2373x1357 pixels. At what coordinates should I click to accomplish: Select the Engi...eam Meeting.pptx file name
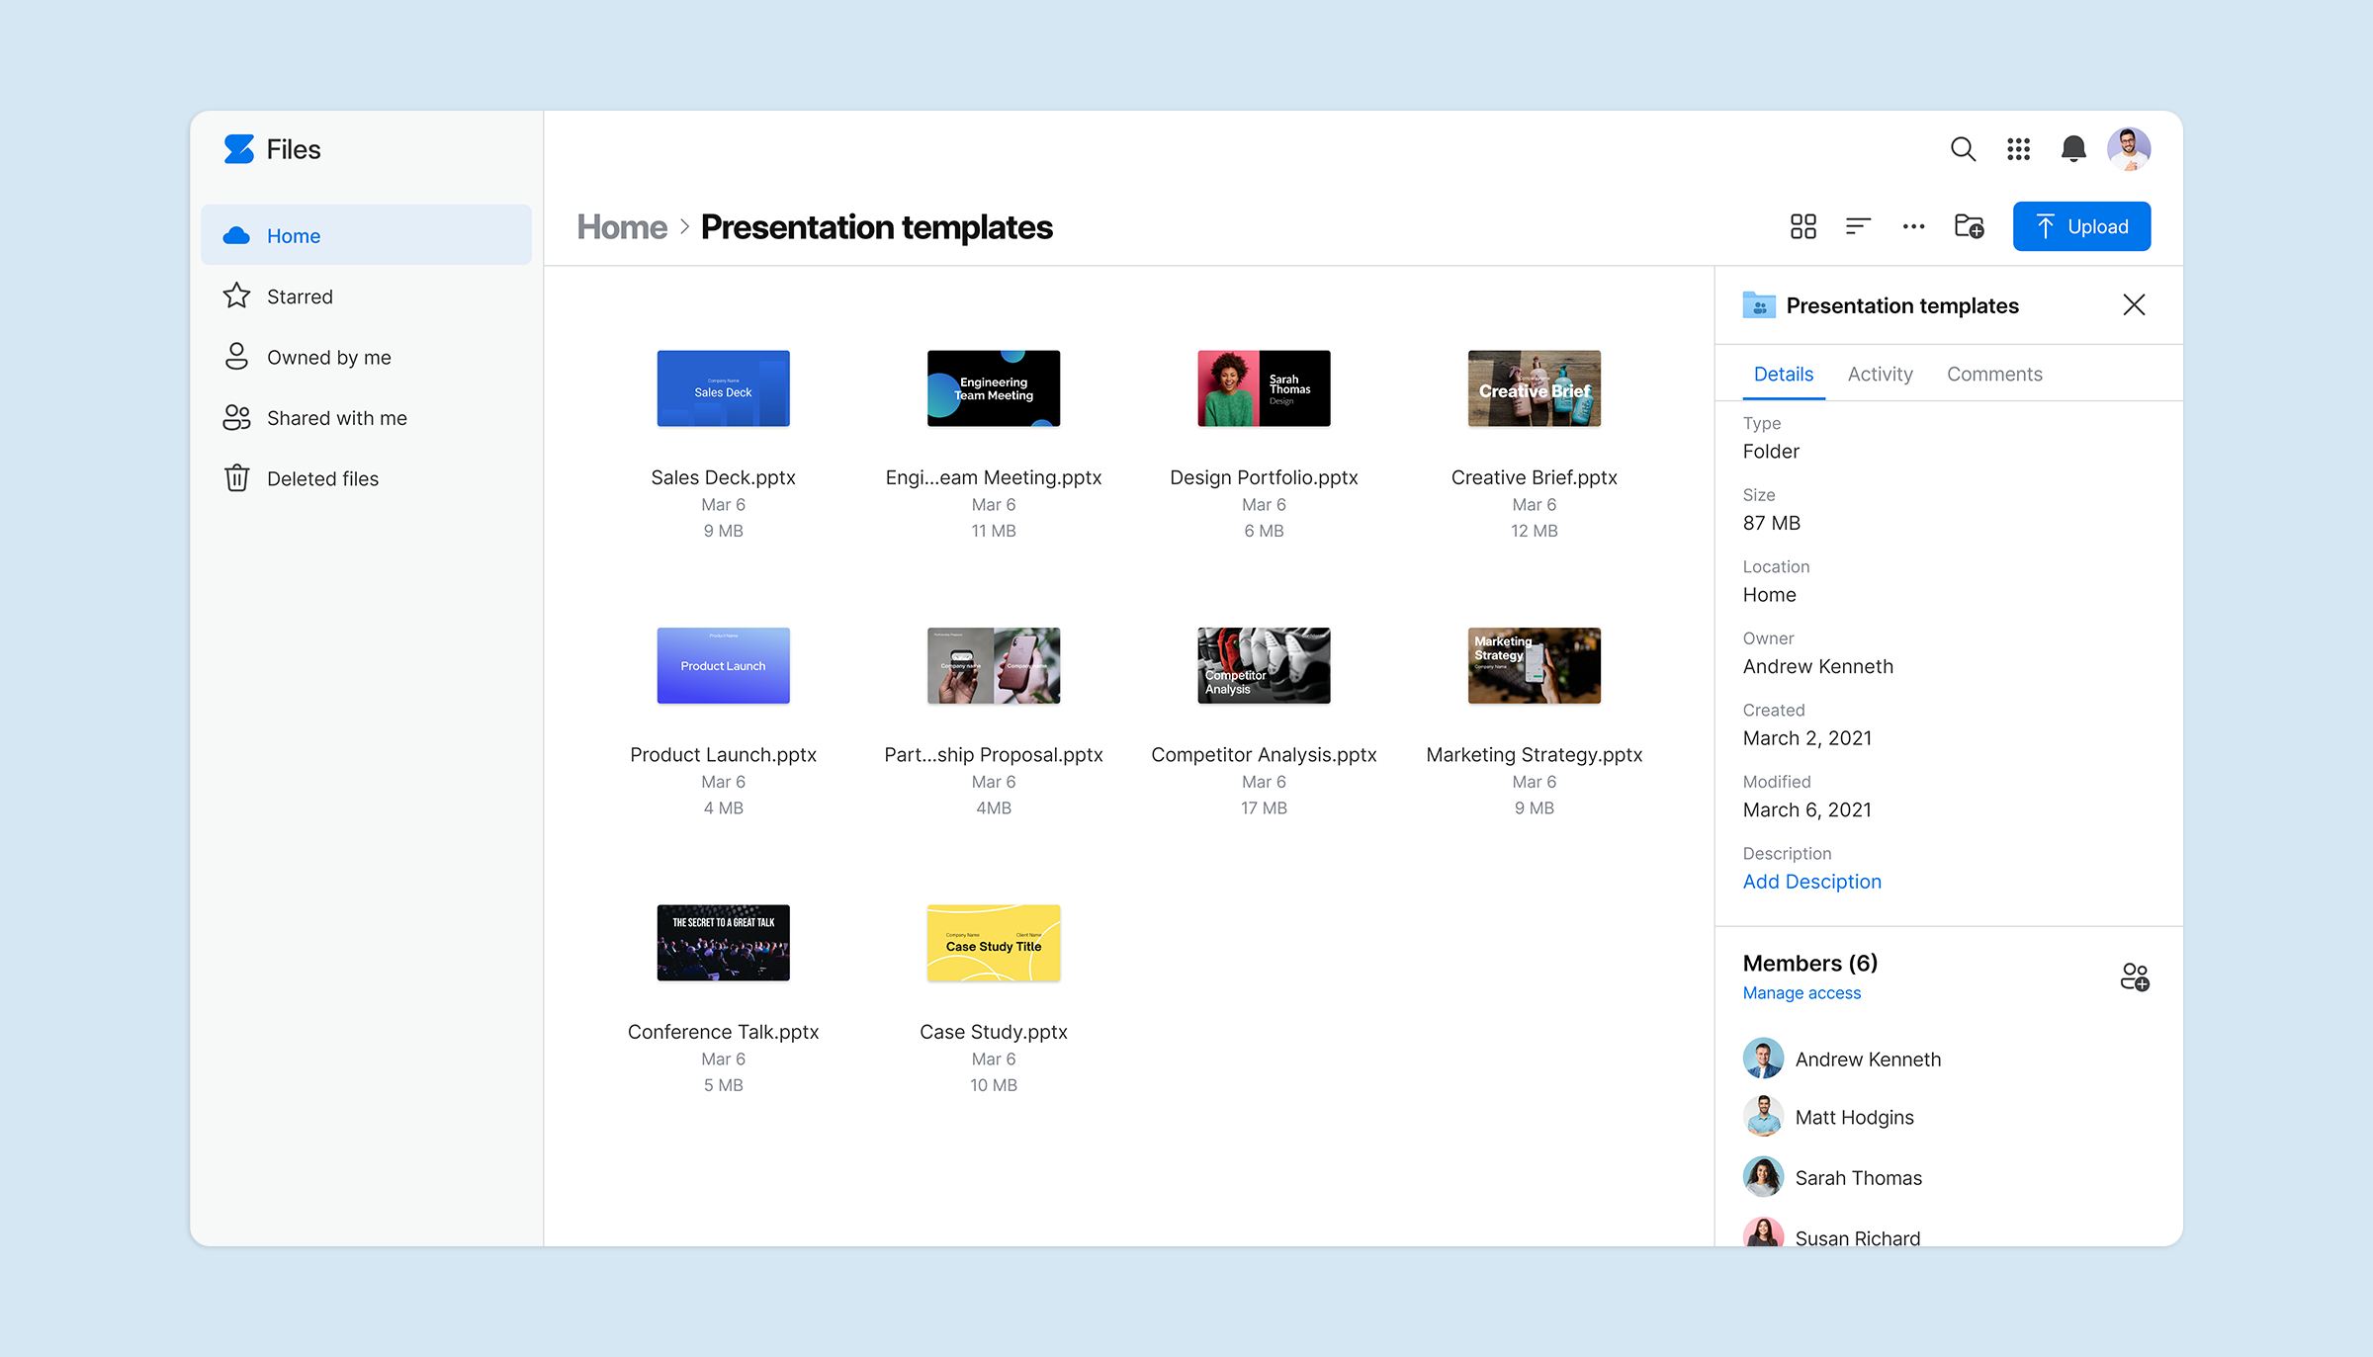pyautogui.click(x=993, y=477)
